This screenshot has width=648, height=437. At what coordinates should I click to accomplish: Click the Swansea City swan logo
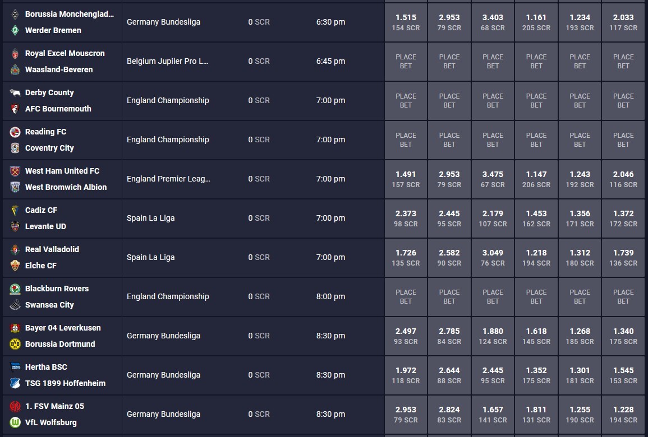[15, 305]
